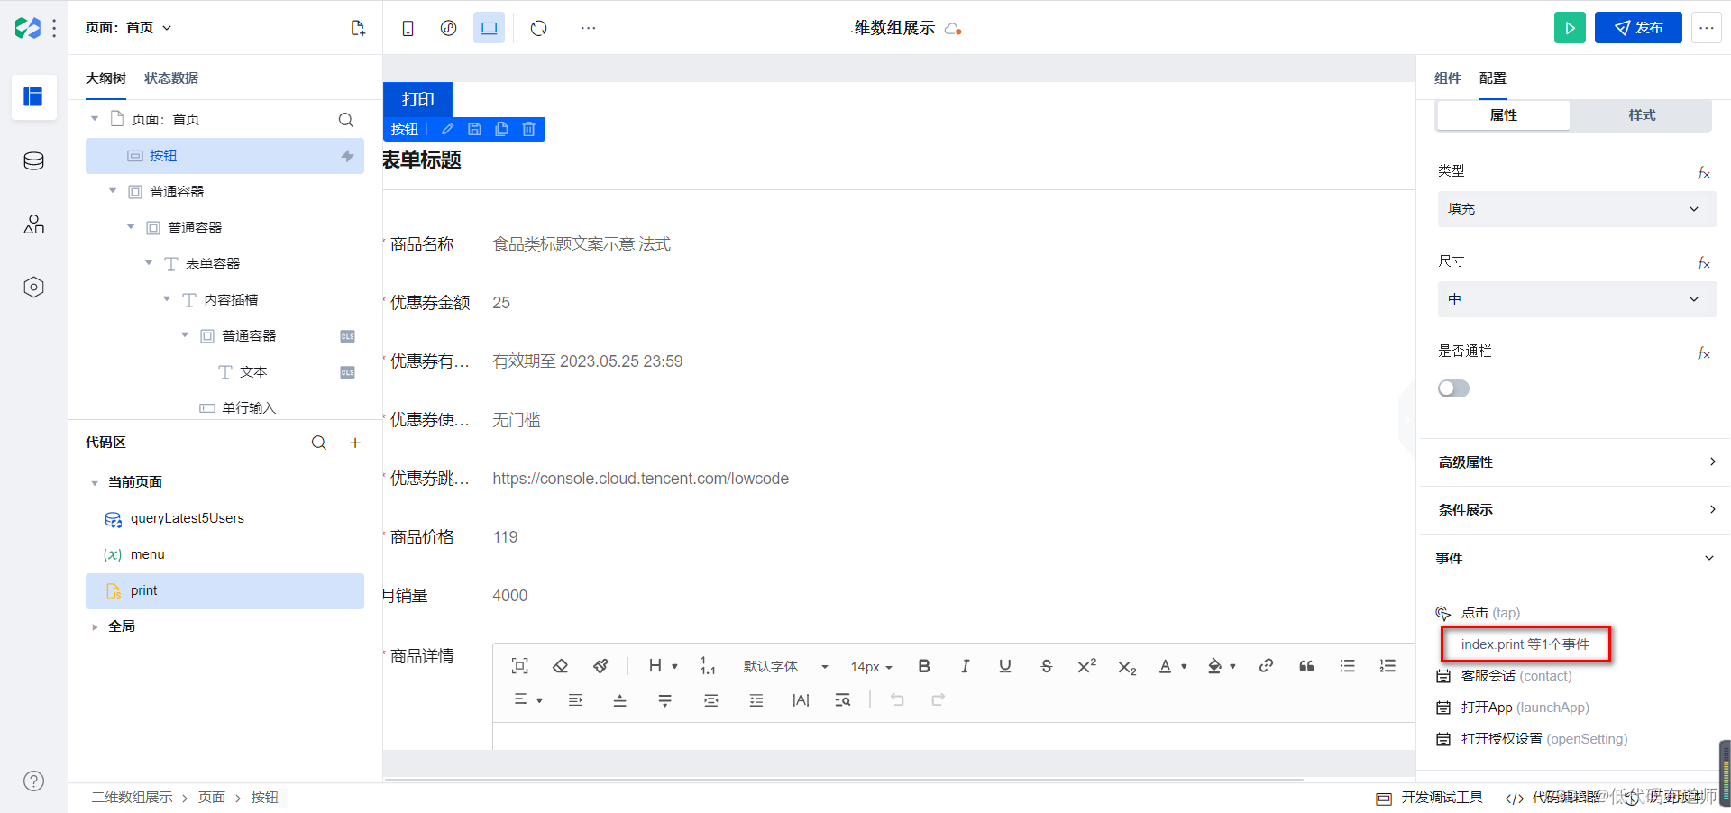Screen dimensions: 1731x813
Task: Open the help question mark icon
Action: 33,781
